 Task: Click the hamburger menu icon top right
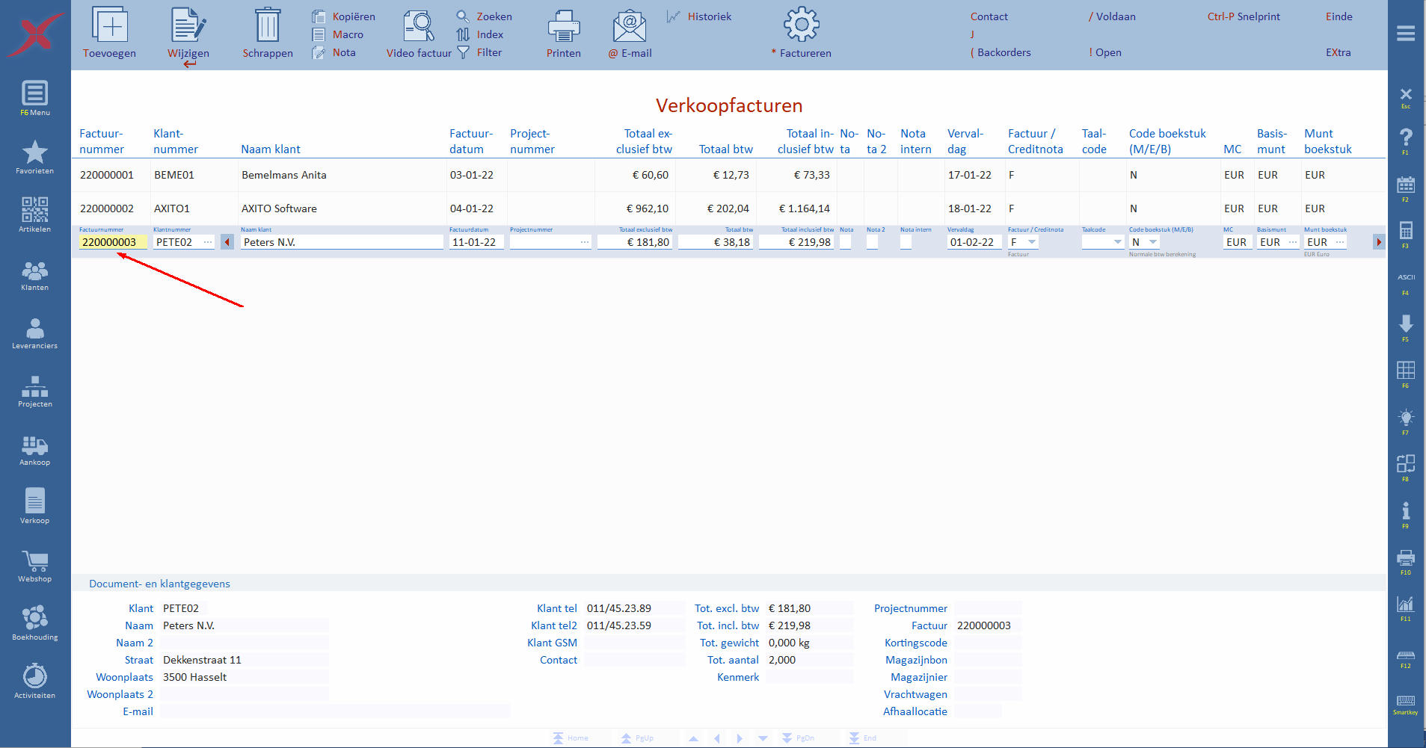(1406, 34)
